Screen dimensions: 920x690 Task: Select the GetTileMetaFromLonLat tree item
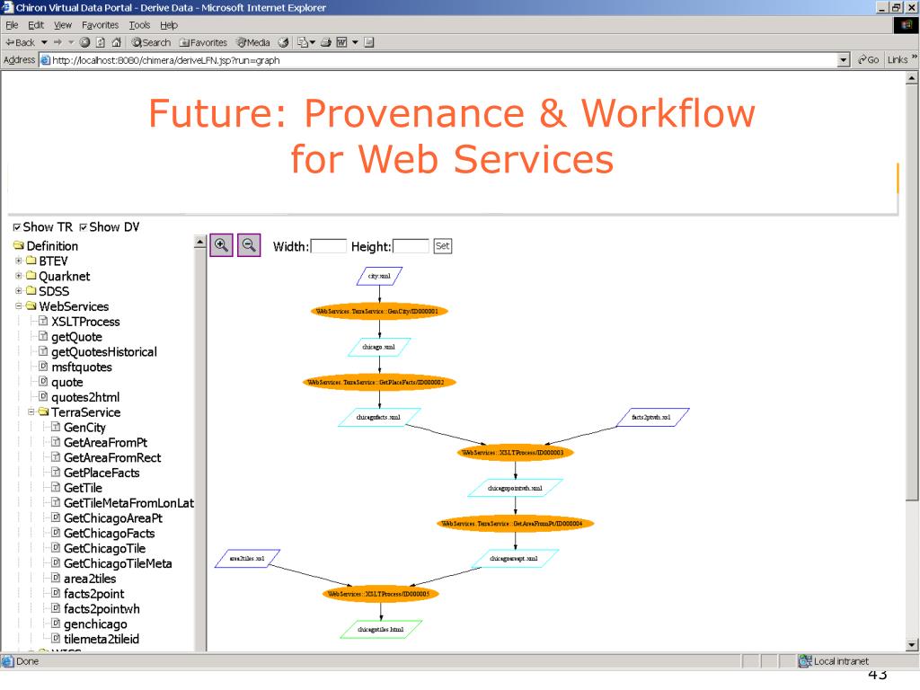[128, 502]
